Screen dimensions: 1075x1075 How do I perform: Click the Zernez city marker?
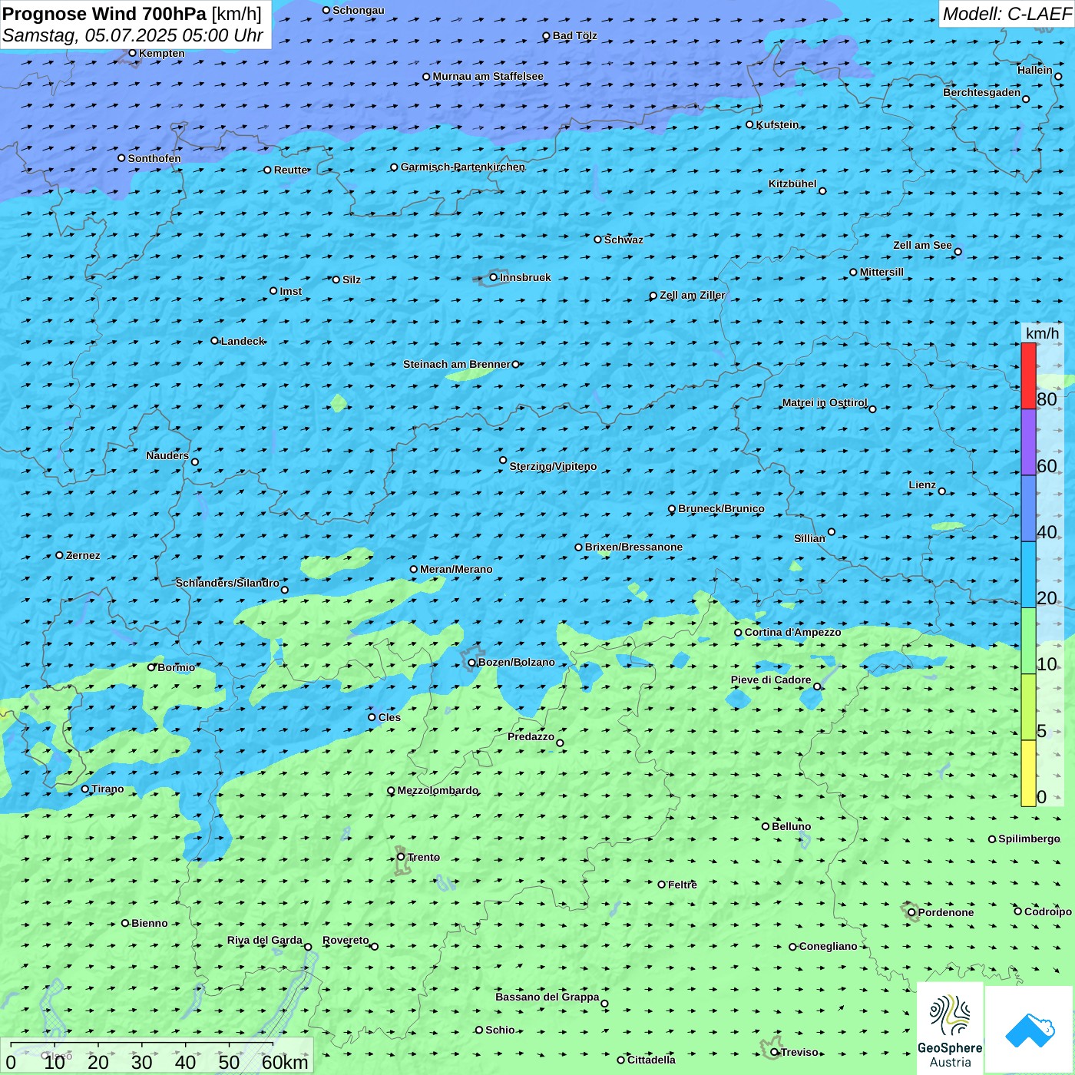59,555
